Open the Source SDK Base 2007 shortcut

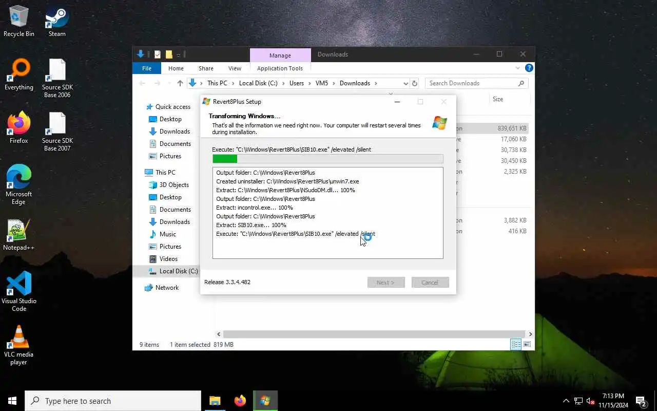click(x=57, y=132)
